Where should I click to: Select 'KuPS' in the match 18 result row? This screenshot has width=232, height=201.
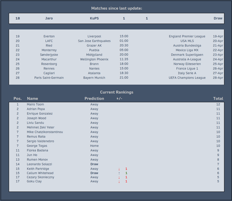click(x=94, y=18)
